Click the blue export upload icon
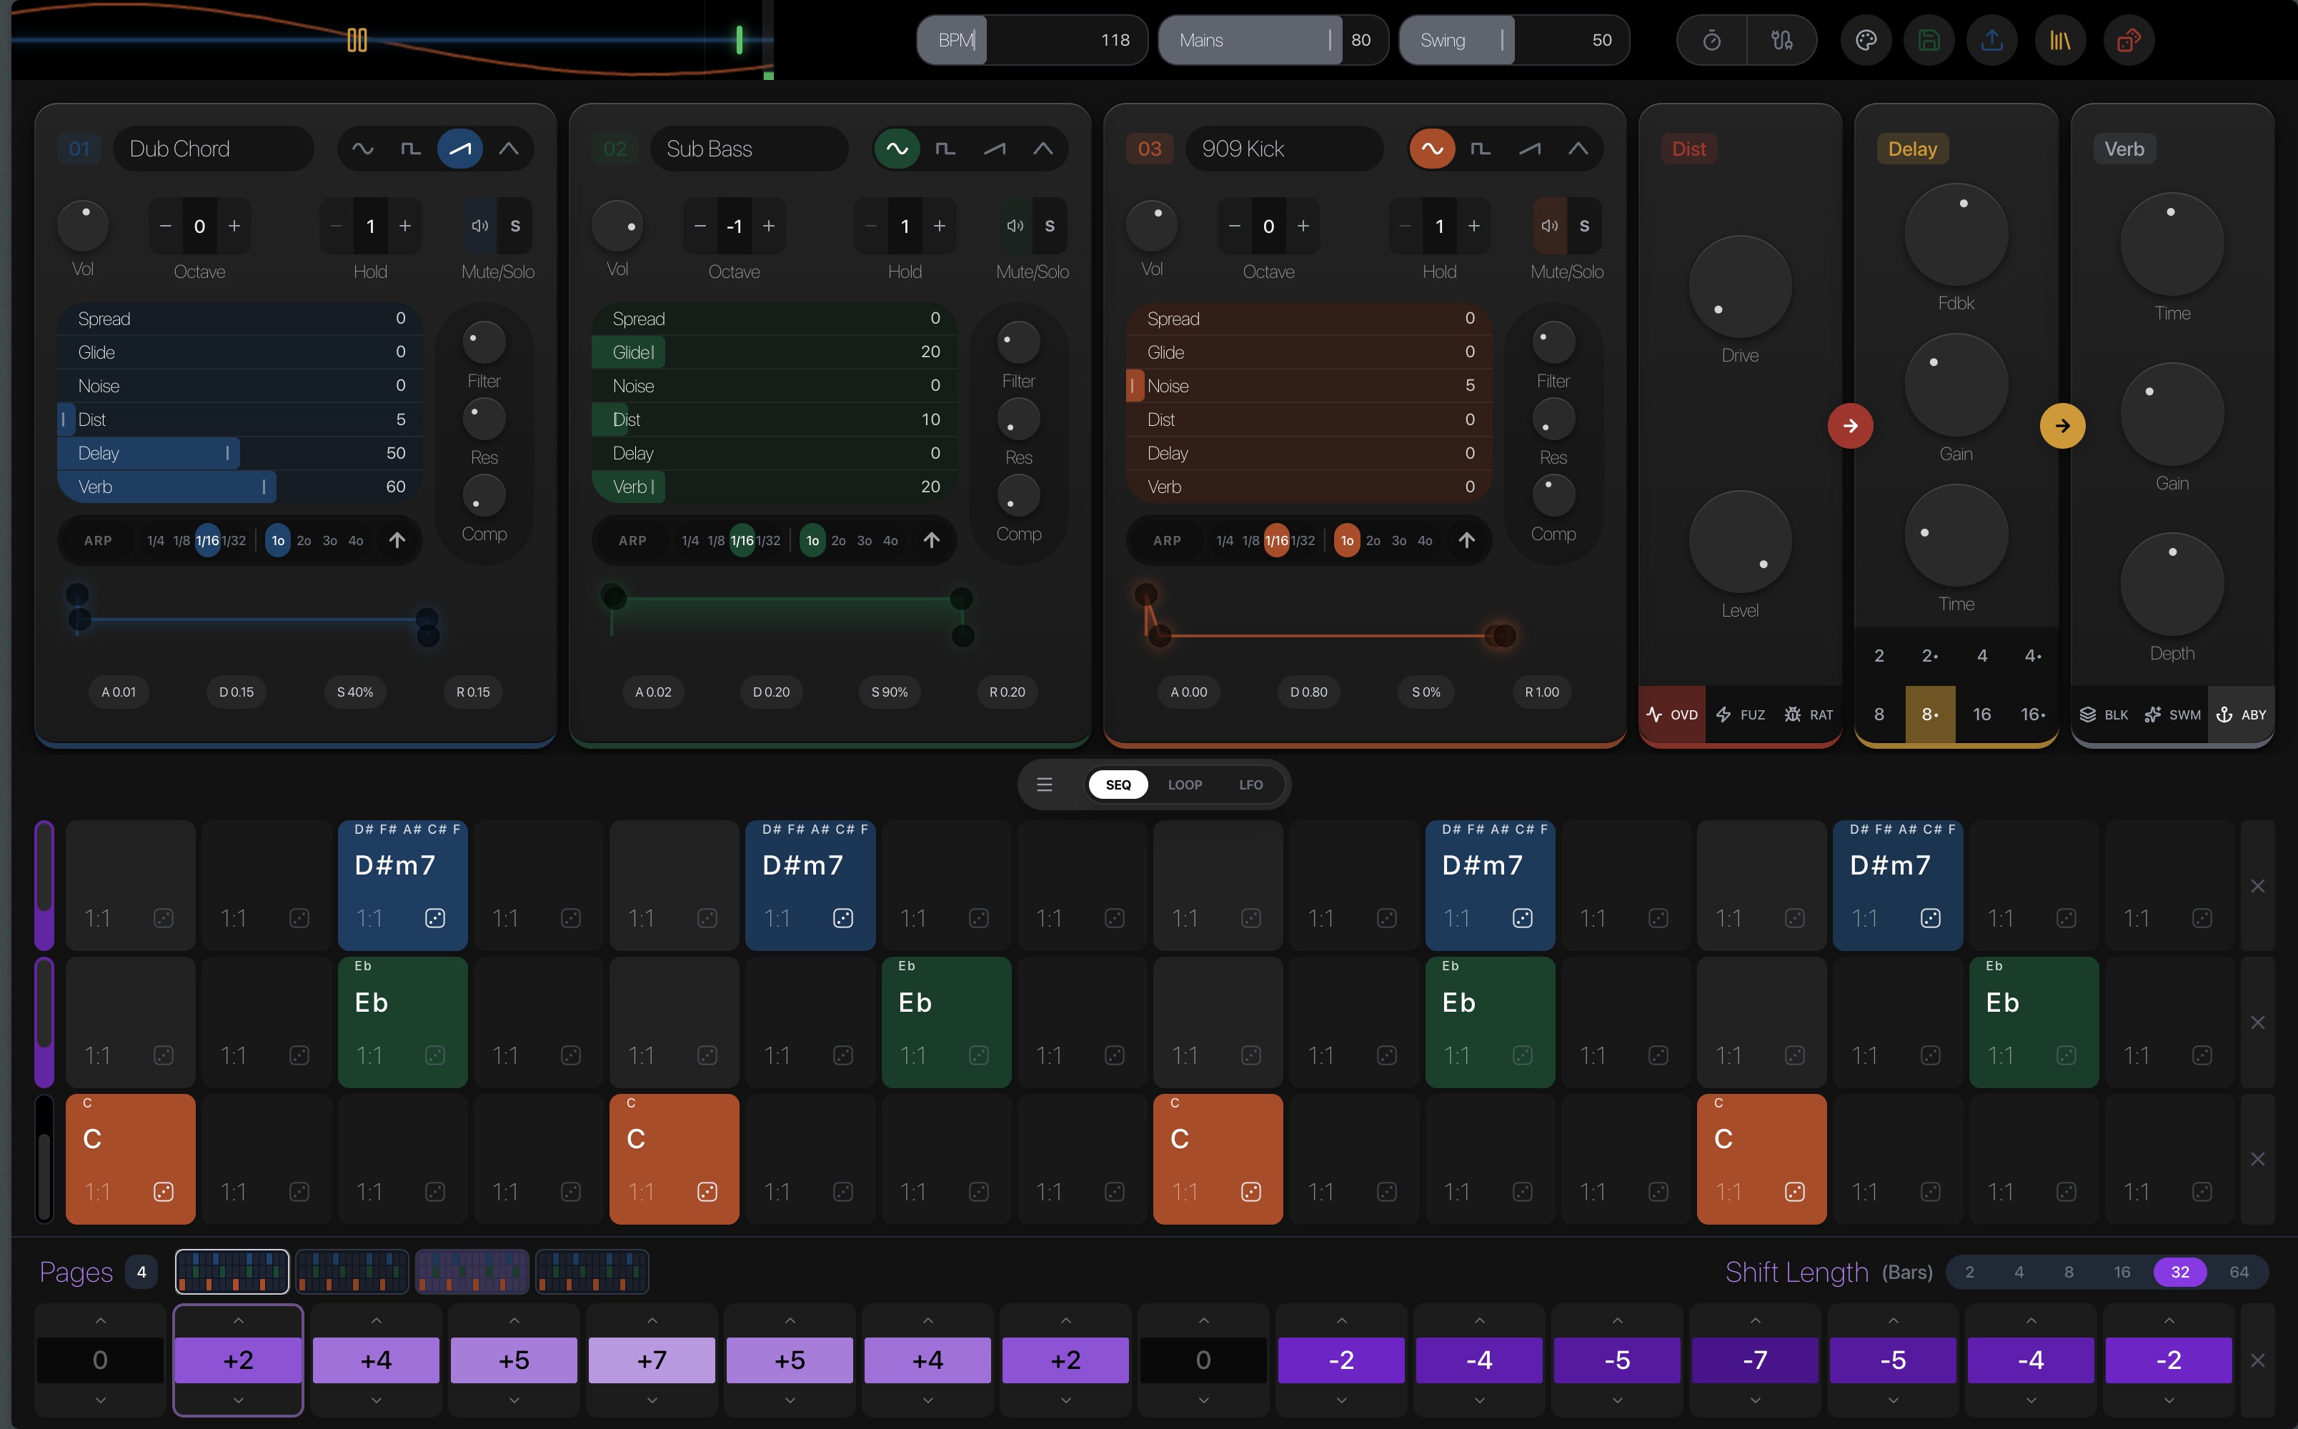 1992,40
